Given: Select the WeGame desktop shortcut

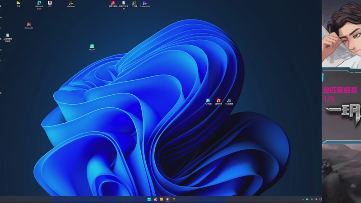Looking at the screenshot, I should click(71, 4).
